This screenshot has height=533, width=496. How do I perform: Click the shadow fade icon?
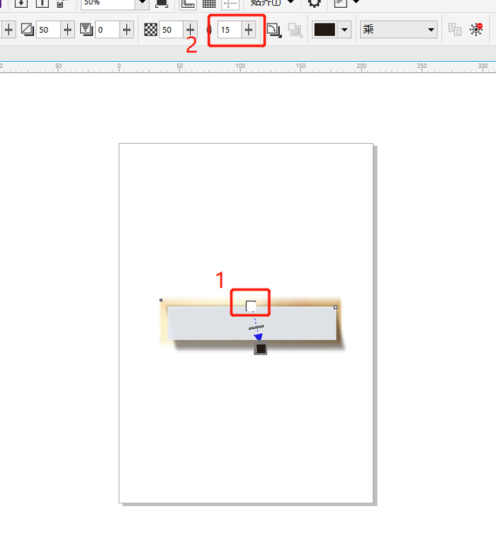point(86,30)
